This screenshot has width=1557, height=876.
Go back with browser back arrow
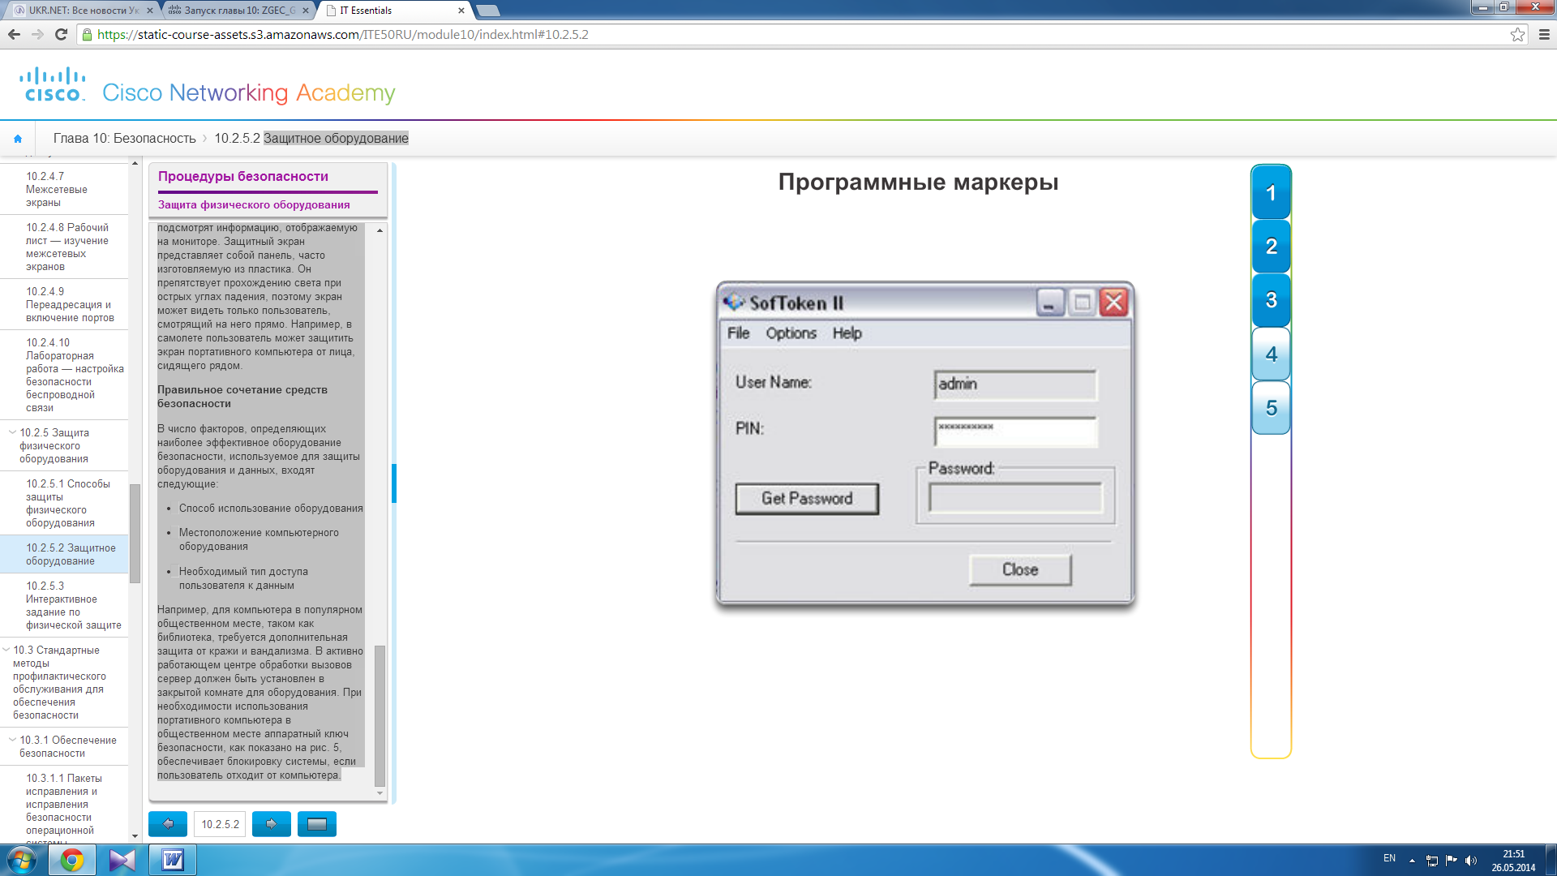point(14,34)
